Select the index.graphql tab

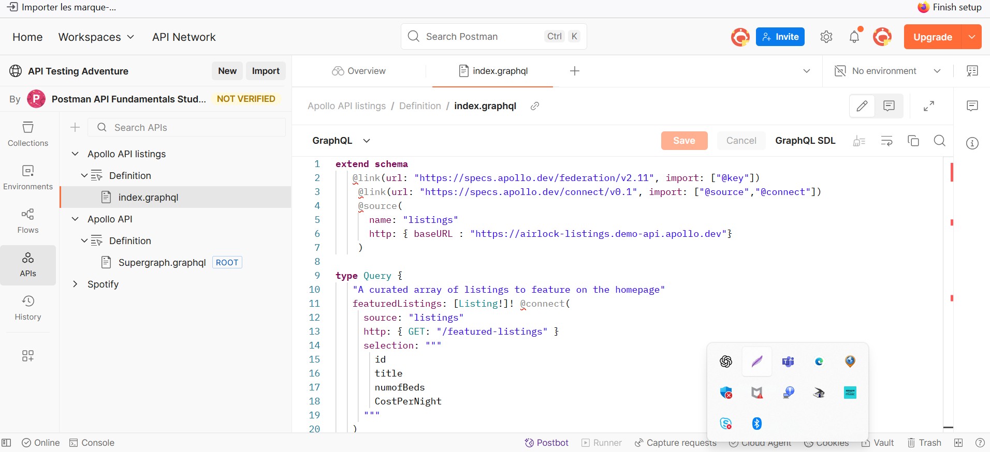493,71
